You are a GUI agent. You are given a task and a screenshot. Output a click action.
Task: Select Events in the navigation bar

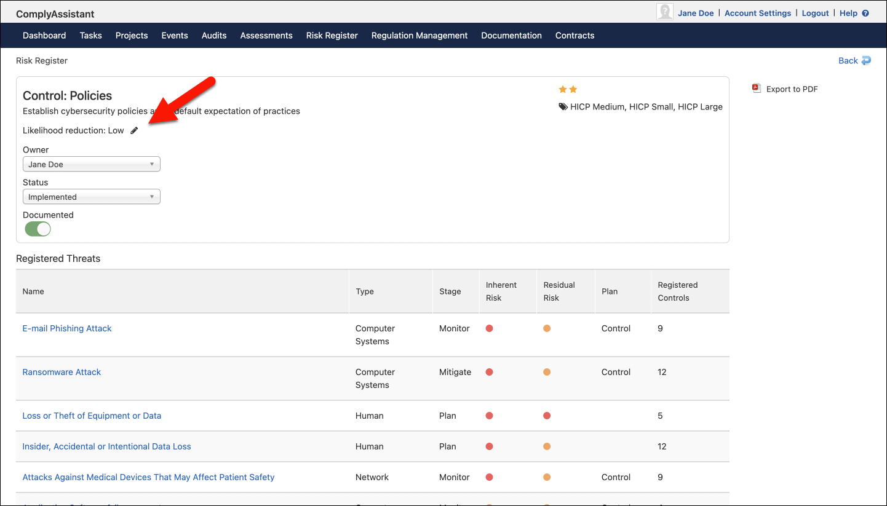[175, 36]
